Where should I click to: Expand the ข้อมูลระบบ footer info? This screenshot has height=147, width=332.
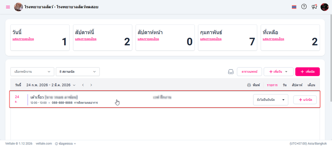pos(65,143)
